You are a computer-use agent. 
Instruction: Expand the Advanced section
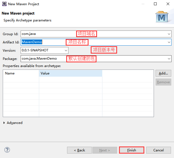click(4, 123)
